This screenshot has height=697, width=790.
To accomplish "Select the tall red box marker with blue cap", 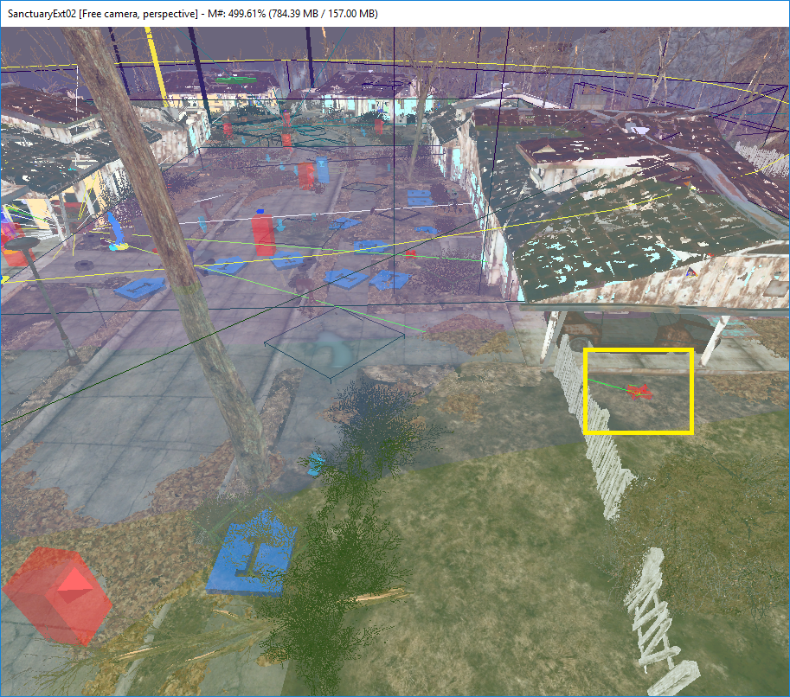I will coord(263,233).
